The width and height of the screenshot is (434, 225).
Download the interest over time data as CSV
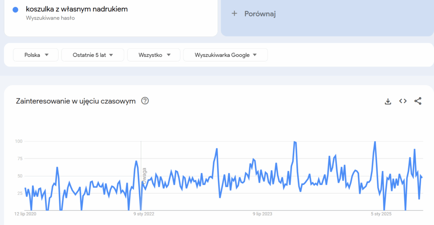pyautogui.click(x=388, y=101)
